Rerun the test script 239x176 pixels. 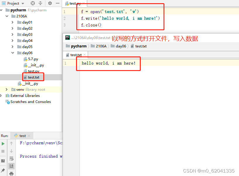click(3, 143)
